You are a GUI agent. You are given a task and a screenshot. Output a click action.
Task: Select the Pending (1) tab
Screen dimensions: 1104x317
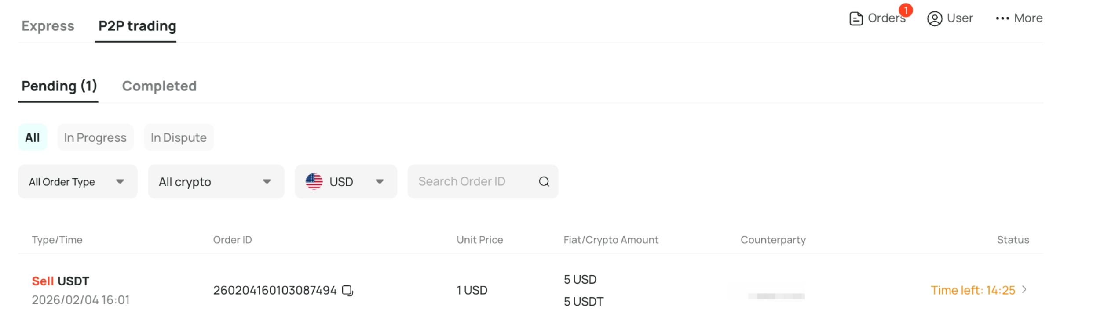59,86
